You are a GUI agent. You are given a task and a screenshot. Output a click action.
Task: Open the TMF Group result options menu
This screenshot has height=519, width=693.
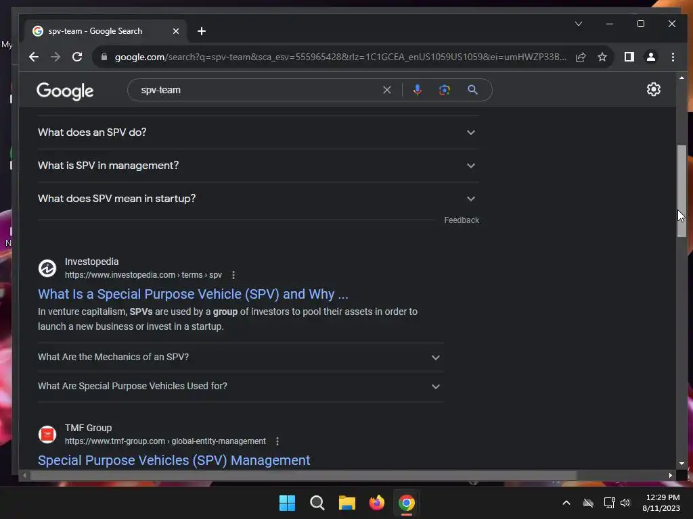point(277,441)
